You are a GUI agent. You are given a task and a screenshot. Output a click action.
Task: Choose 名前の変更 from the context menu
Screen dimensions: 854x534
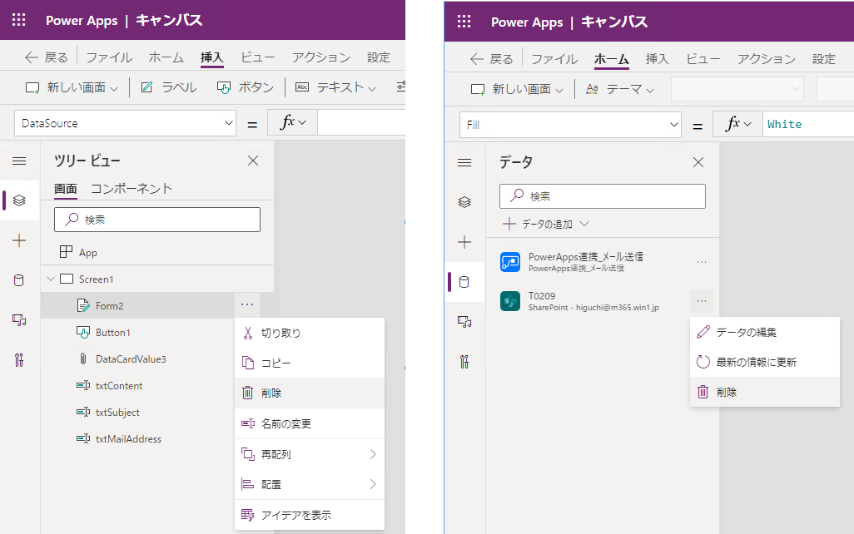click(x=310, y=423)
